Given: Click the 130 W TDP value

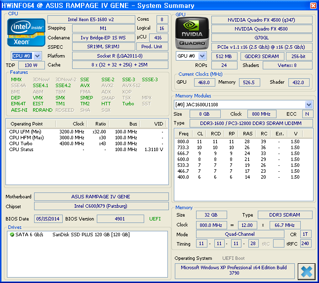Looking at the screenshot, I should click(x=31, y=65).
